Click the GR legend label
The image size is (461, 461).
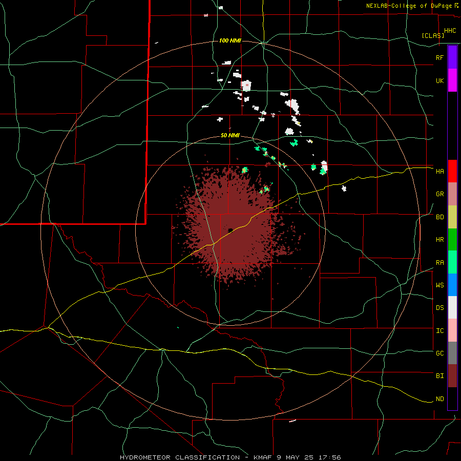(439, 194)
